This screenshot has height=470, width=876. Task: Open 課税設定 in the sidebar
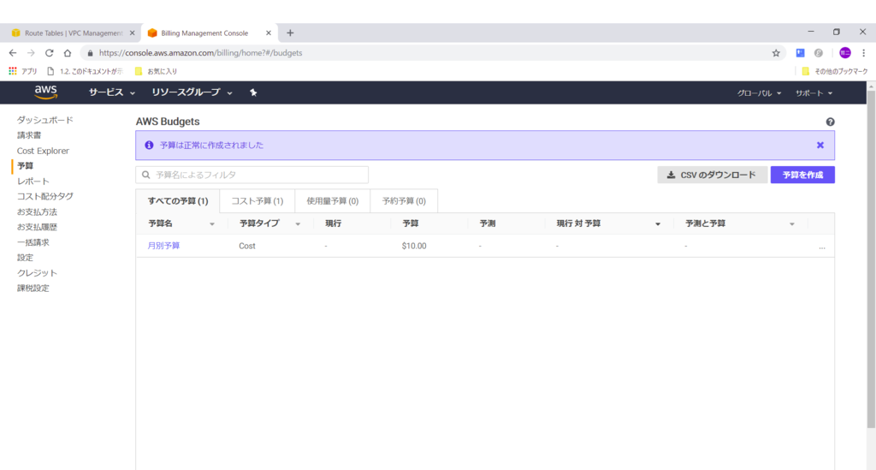[33, 289]
